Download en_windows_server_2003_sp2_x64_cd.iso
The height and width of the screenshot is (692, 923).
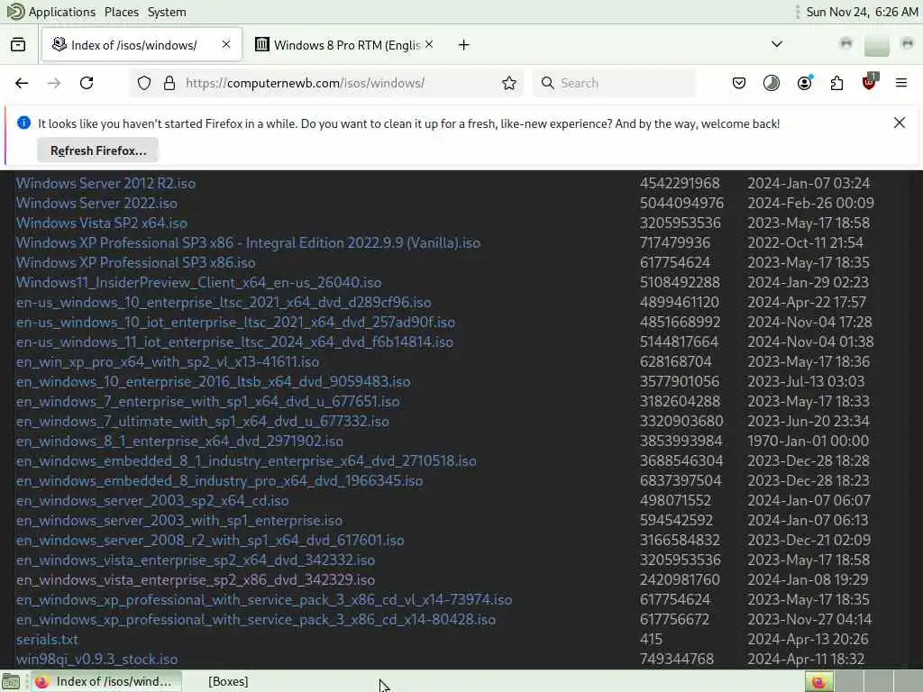click(151, 501)
